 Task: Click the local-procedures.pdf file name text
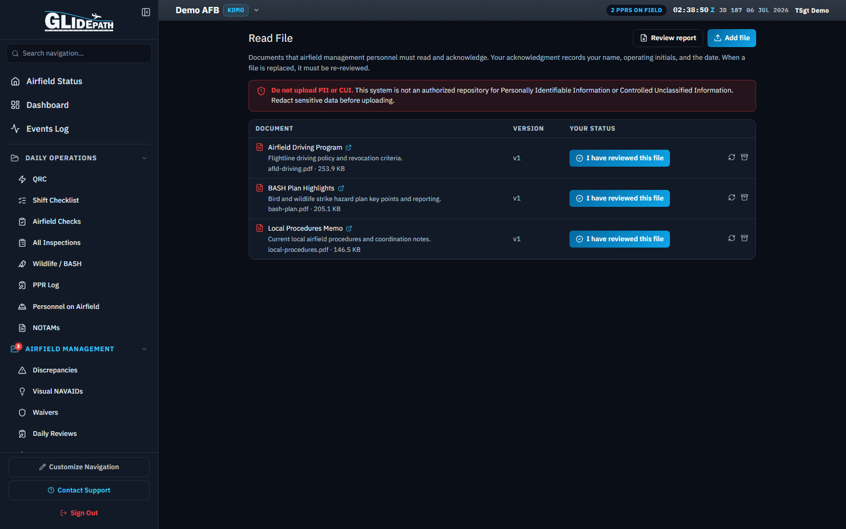click(x=298, y=250)
